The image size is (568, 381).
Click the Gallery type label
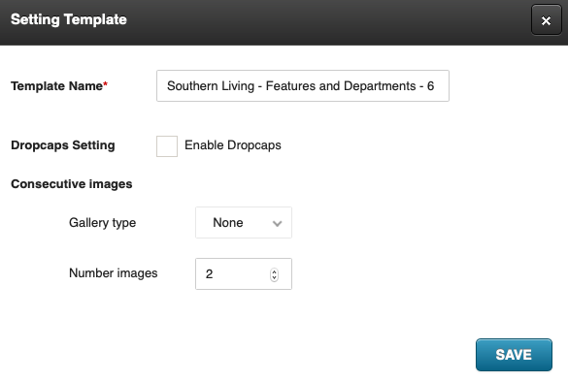(102, 223)
